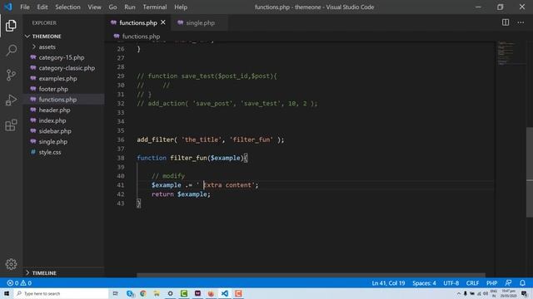Click the taskbar clock
This screenshot has height=299, width=533.
click(508, 293)
